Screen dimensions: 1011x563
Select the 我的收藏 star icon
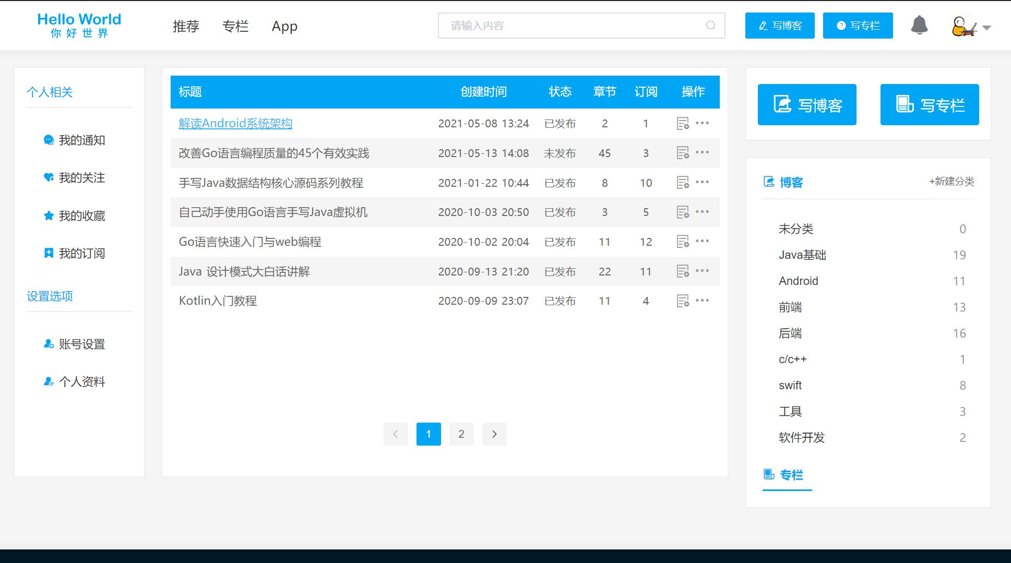coord(49,215)
